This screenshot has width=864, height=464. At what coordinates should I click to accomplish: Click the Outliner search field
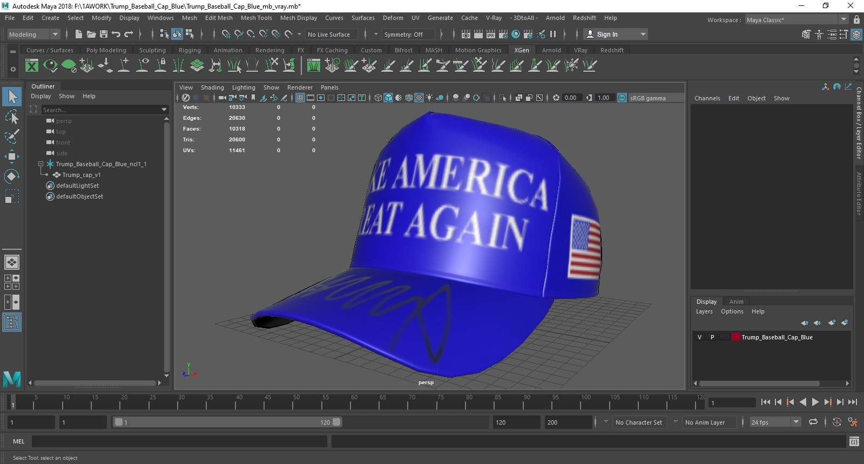pos(100,110)
